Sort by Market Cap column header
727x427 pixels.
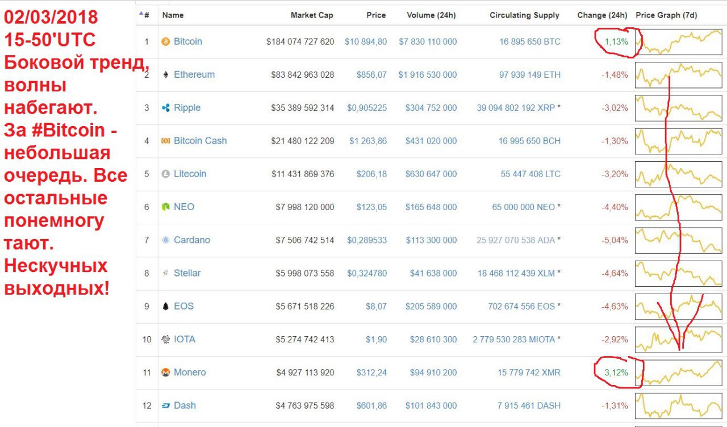312,15
